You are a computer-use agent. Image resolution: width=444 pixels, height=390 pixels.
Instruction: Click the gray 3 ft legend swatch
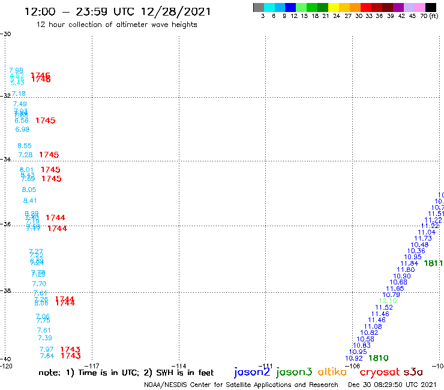click(259, 7)
